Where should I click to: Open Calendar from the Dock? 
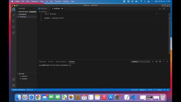pyautogui.click(x=84, y=97)
